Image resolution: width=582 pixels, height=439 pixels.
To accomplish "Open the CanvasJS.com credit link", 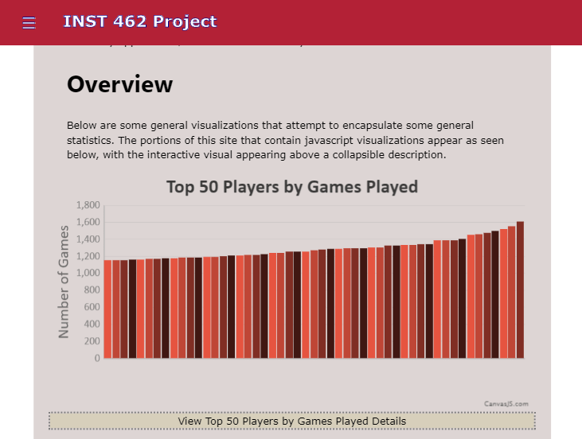I will 506,404.
